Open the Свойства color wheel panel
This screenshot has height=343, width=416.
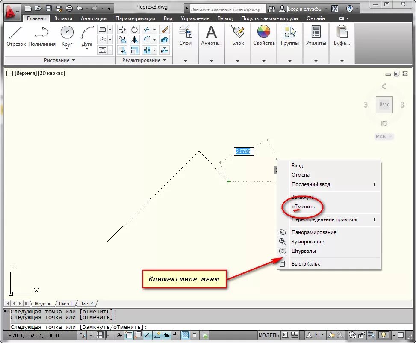pos(263,36)
